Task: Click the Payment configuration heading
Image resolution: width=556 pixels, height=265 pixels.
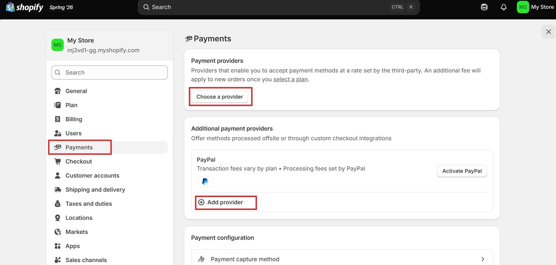Action: (222, 238)
